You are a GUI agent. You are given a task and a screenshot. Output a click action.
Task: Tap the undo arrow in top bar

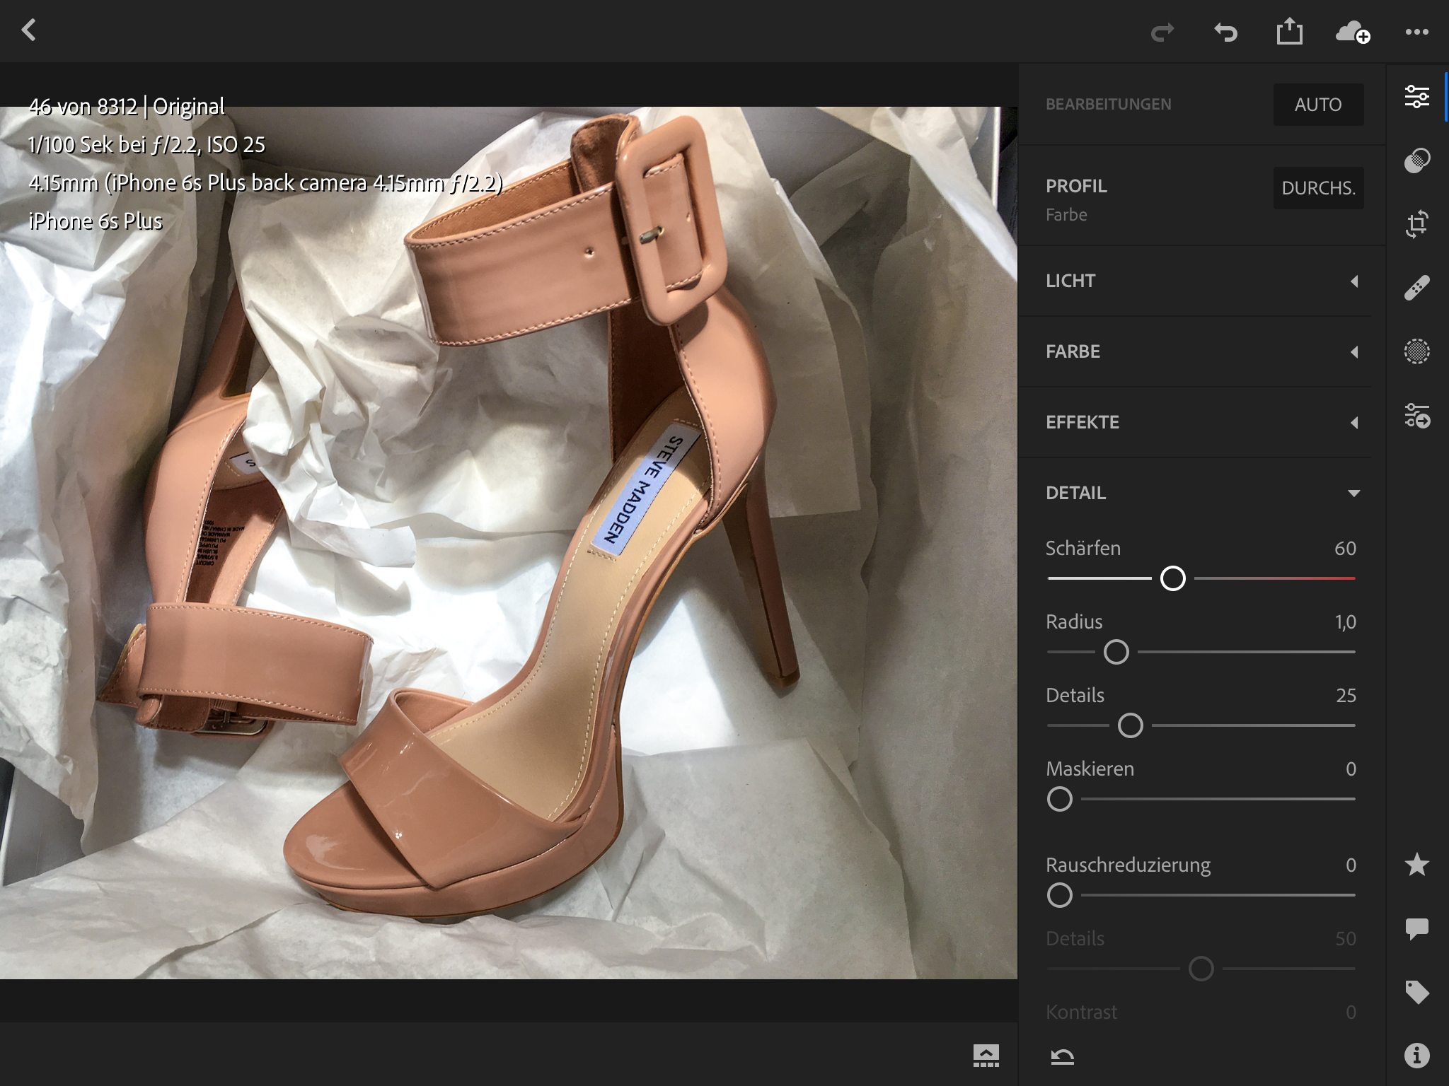pos(1225,32)
